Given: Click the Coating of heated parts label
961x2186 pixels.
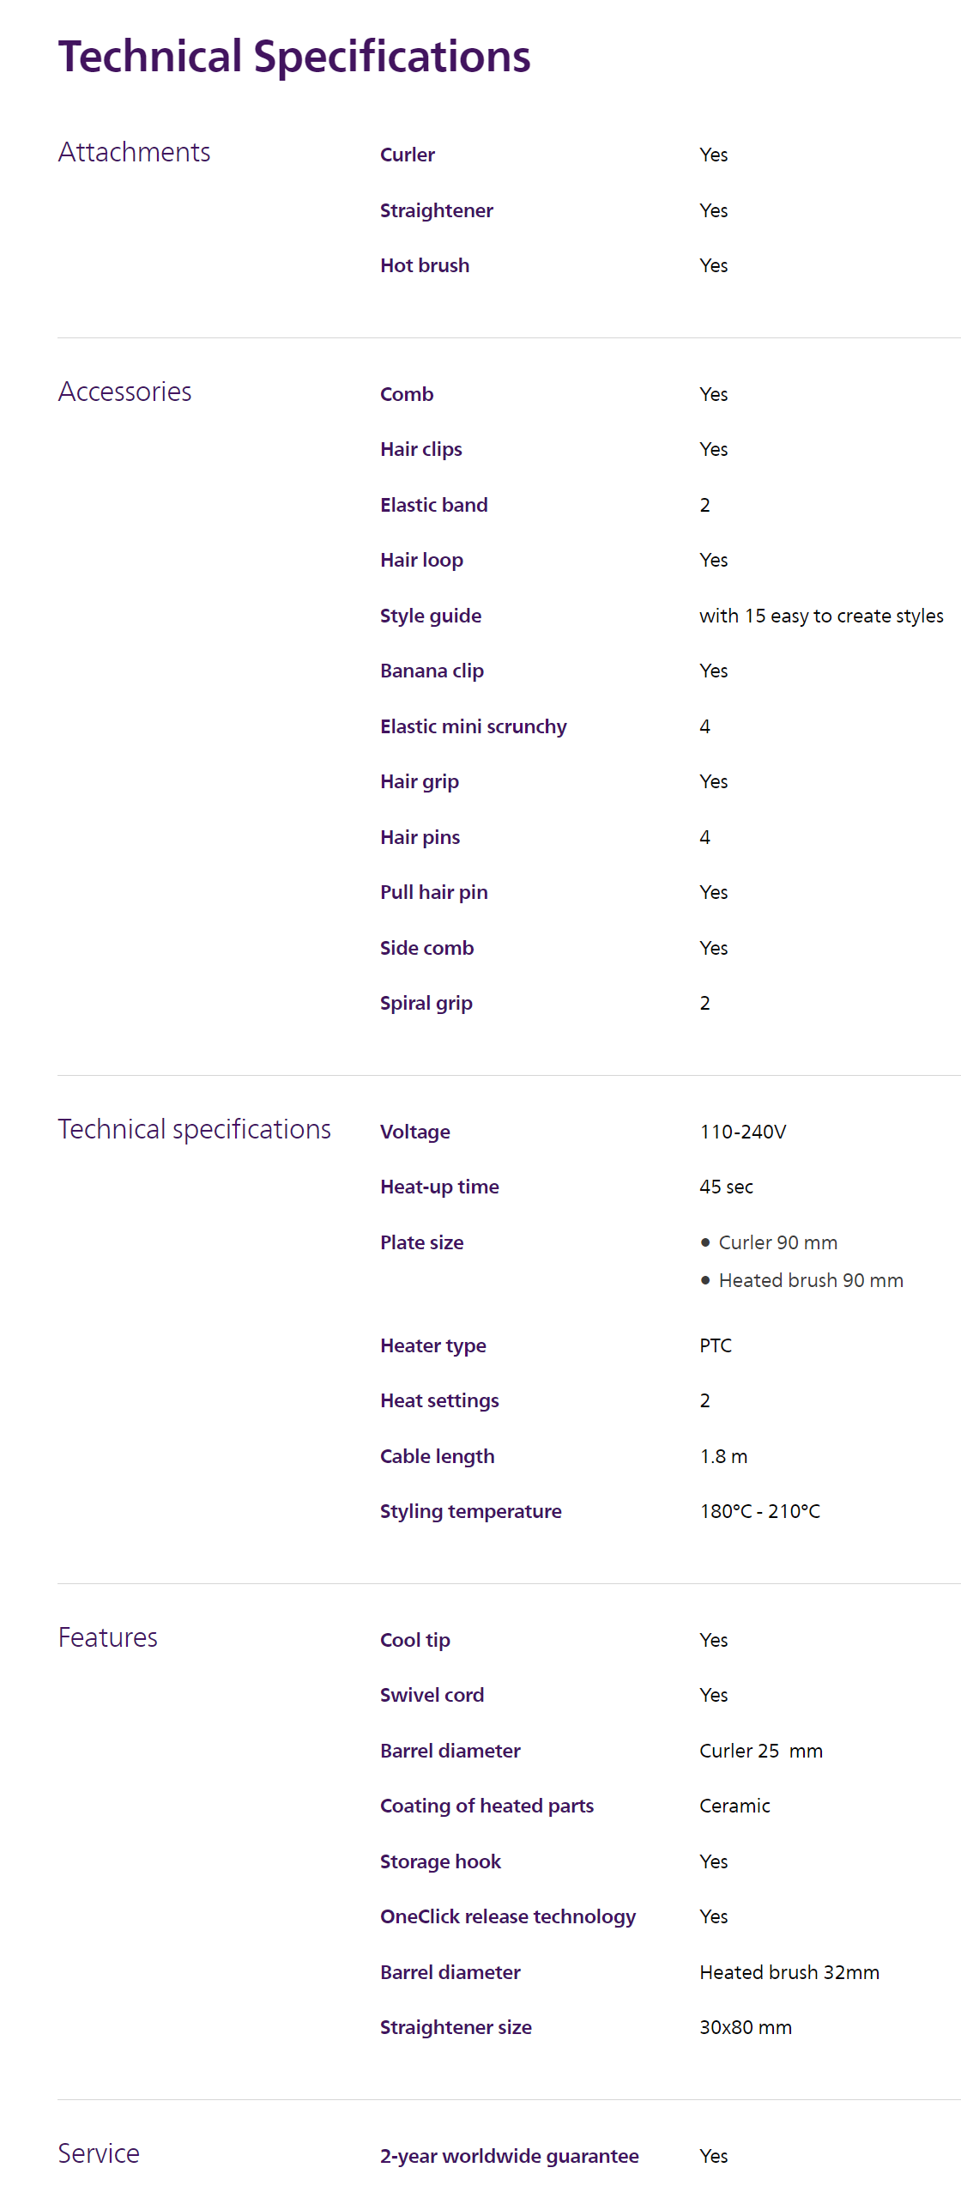Looking at the screenshot, I should point(487,1806).
